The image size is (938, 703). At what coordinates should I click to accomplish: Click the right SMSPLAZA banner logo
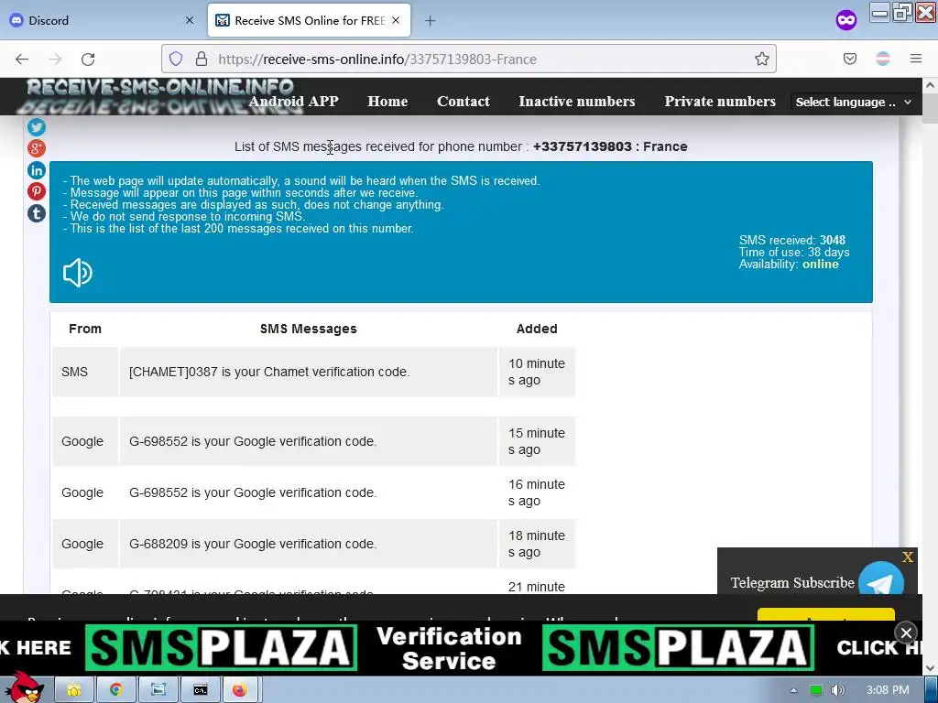tap(678, 648)
